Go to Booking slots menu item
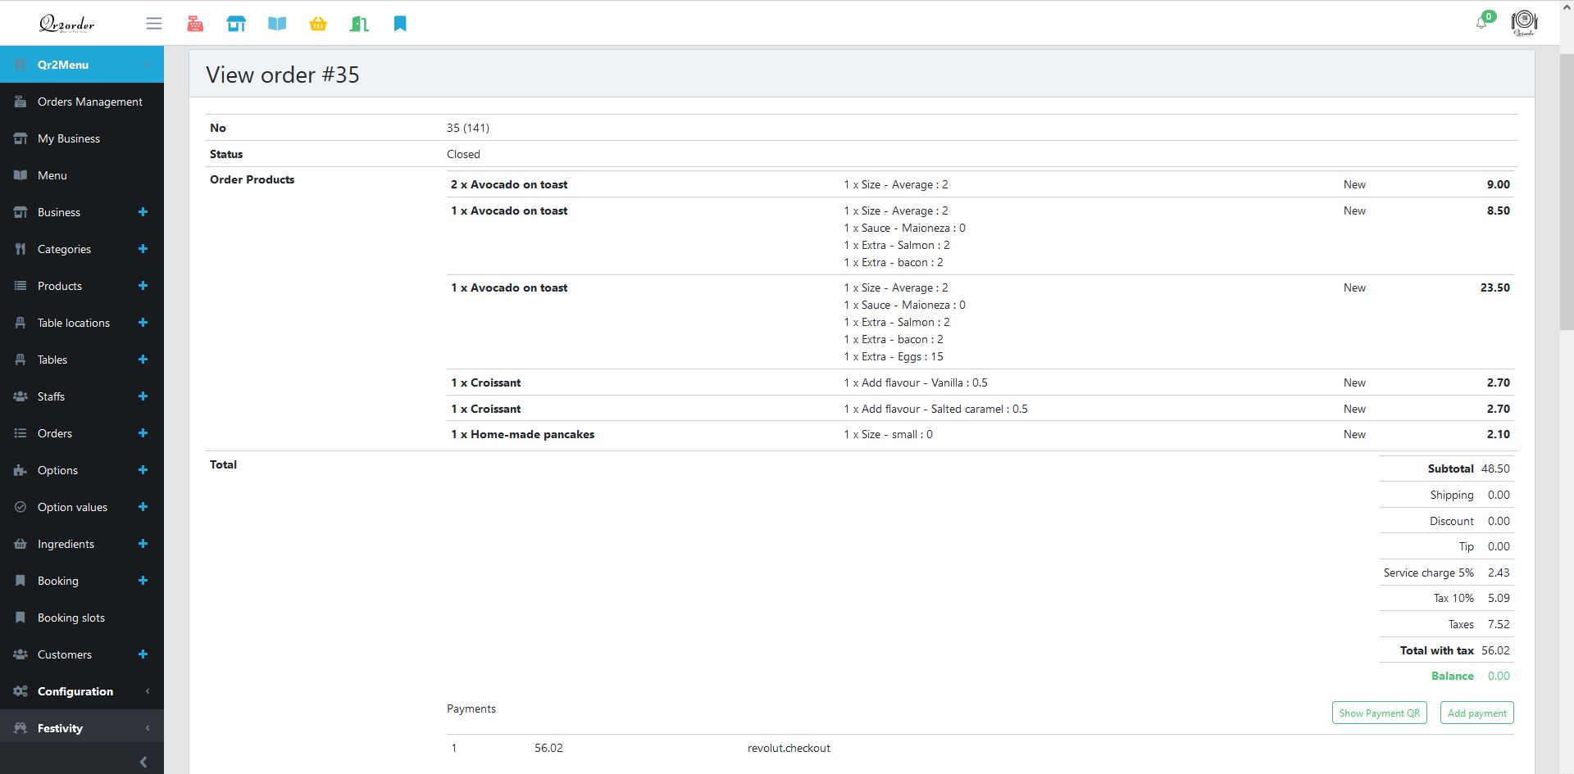This screenshot has width=1574, height=774. [71, 618]
